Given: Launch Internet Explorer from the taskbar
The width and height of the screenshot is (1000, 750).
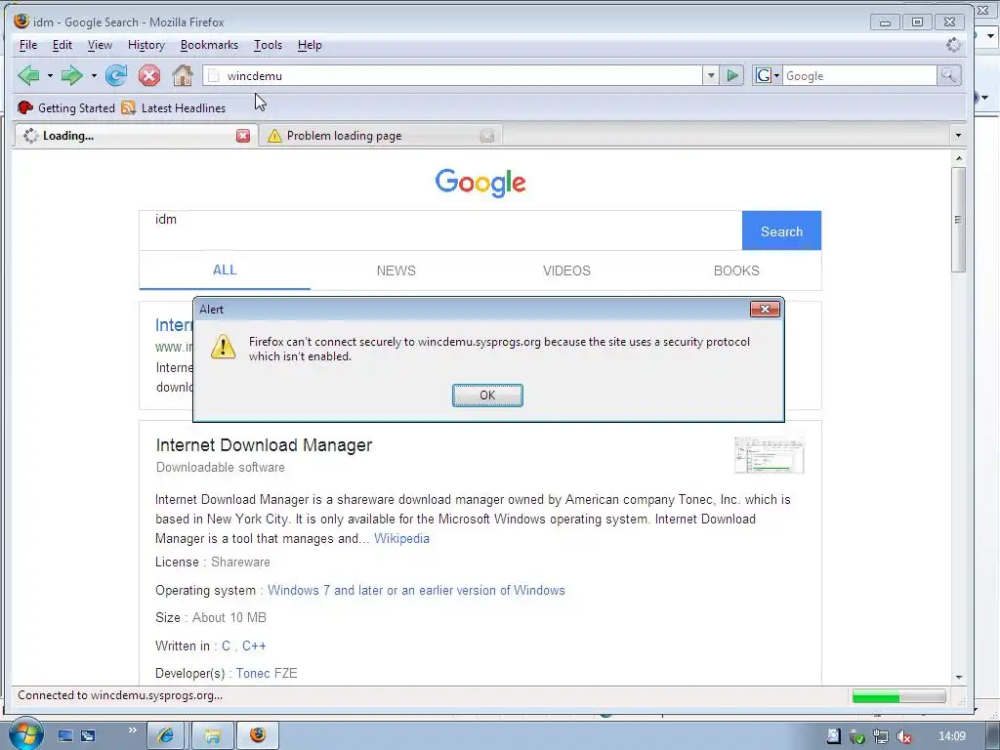Looking at the screenshot, I should pos(166,735).
